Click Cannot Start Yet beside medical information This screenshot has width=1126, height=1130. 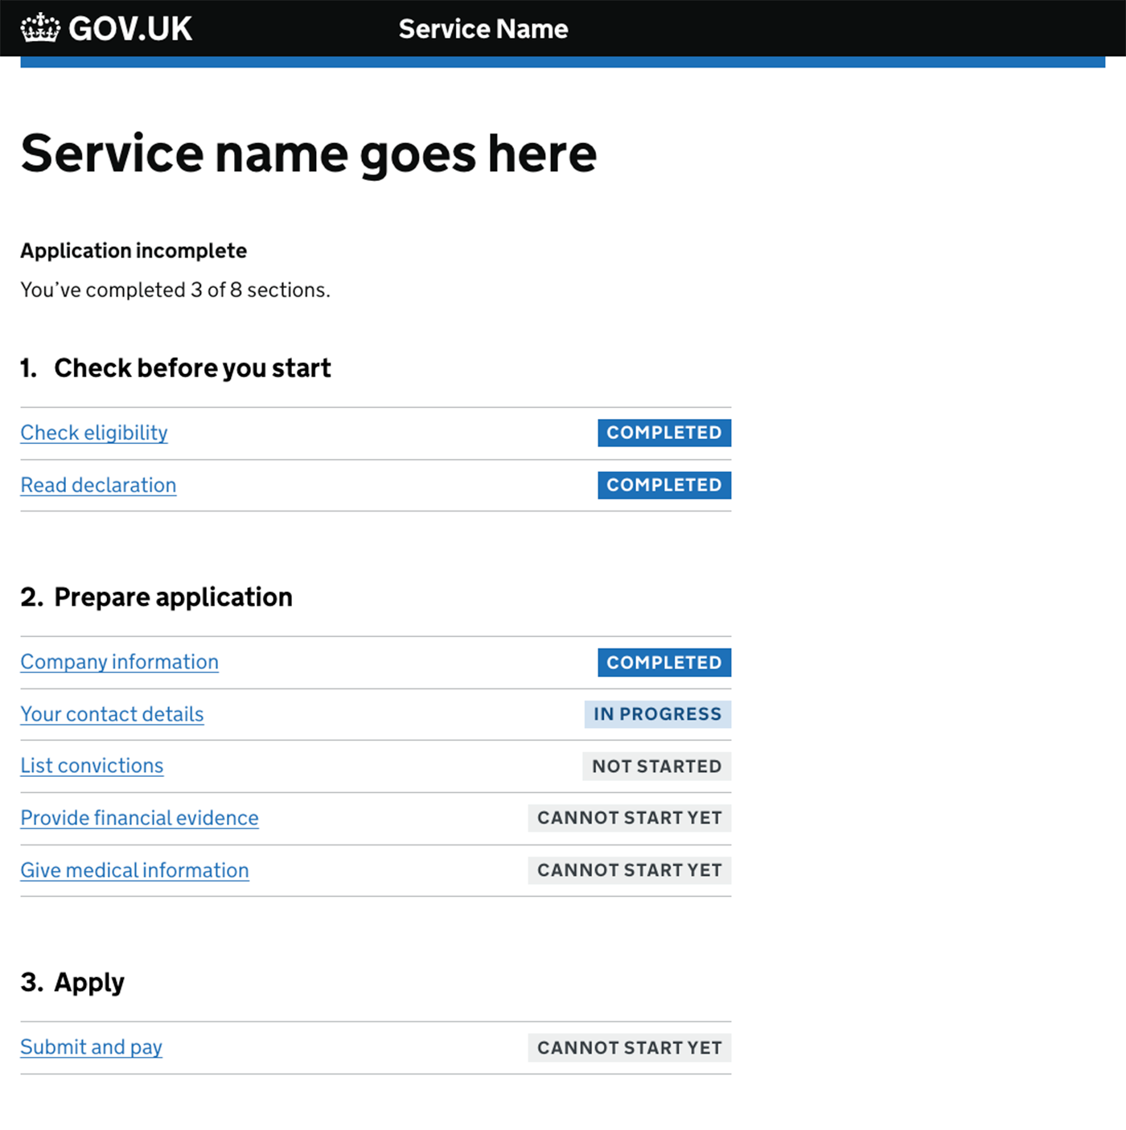pyautogui.click(x=629, y=870)
